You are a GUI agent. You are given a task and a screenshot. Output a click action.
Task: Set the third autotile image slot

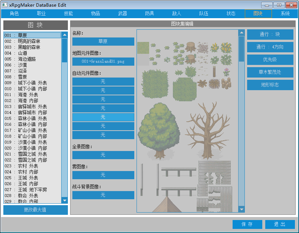(x=103, y=99)
